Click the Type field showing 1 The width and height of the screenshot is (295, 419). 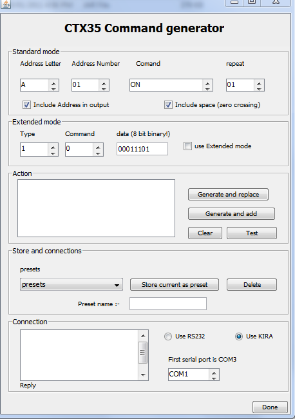click(x=34, y=150)
